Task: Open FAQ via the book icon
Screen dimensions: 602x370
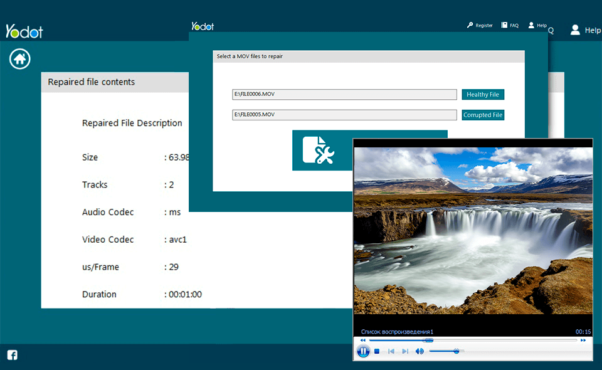Action: (x=504, y=24)
